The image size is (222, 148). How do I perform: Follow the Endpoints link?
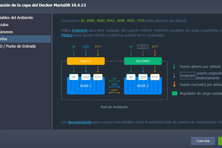coord(80,30)
